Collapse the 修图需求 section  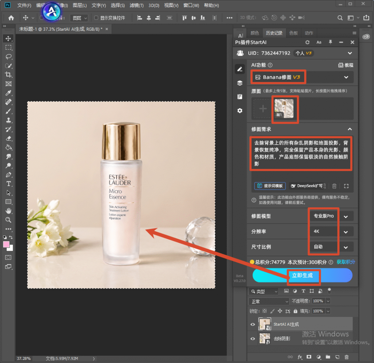coord(350,129)
